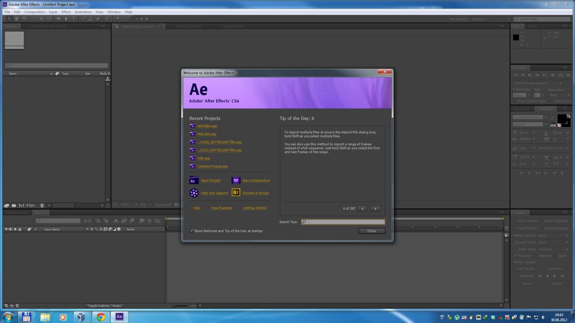Open the Composition menu
575x323 pixels.
tap(34, 12)
